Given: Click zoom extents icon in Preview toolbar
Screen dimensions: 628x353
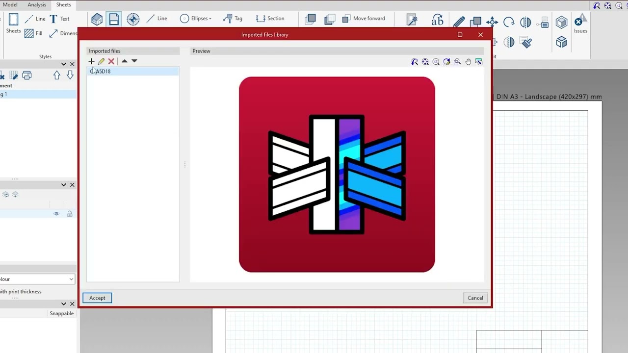Looking at the screenshot, I should (425, 62).
